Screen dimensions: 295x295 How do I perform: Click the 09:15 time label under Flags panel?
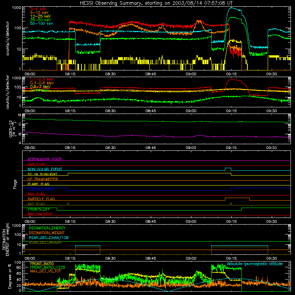[231, 222]
